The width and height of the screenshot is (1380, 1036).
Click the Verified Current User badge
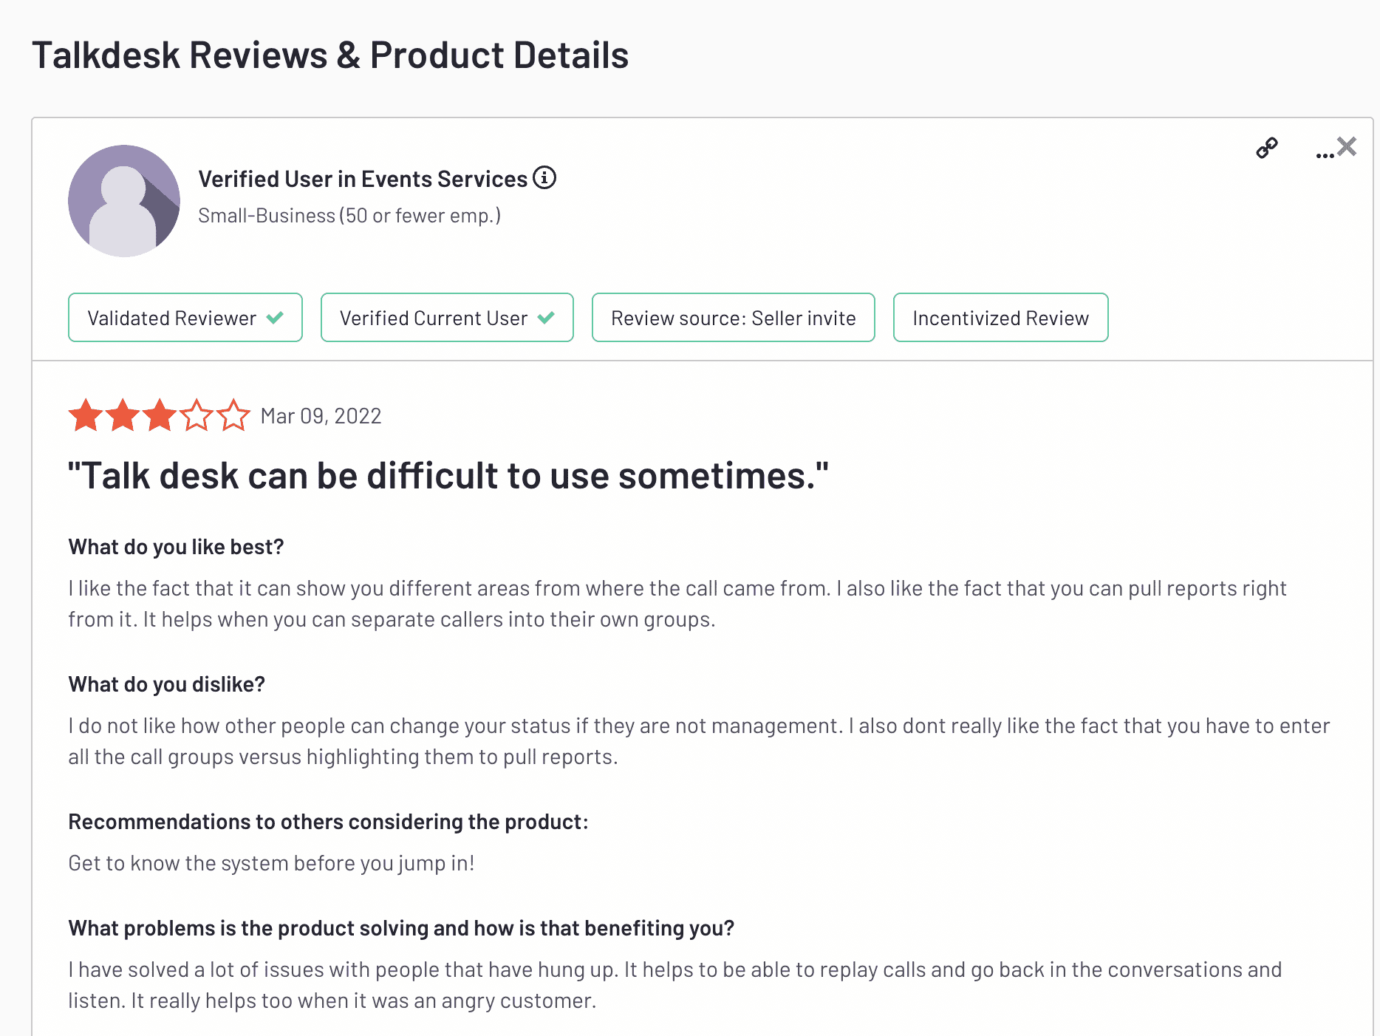point(447,318)
